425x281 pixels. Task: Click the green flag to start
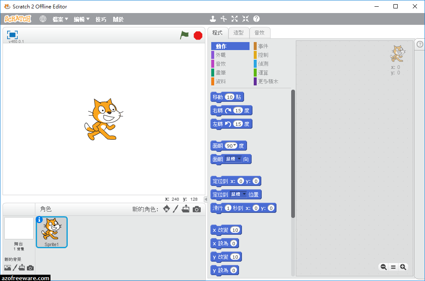coord(184,35)
